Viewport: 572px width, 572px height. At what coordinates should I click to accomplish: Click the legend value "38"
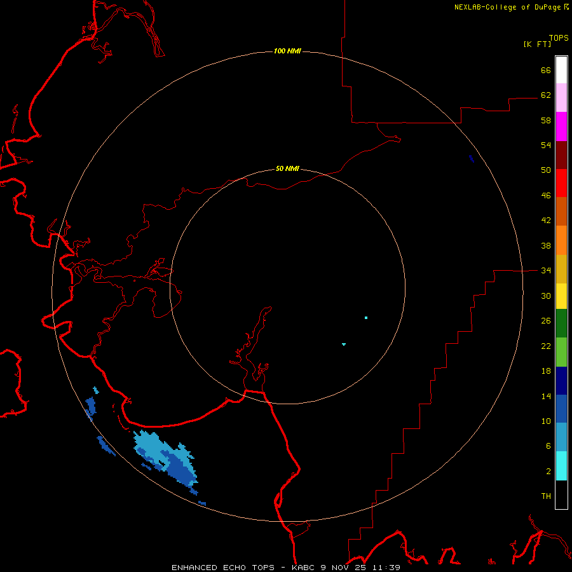click(x=546, y=245)
